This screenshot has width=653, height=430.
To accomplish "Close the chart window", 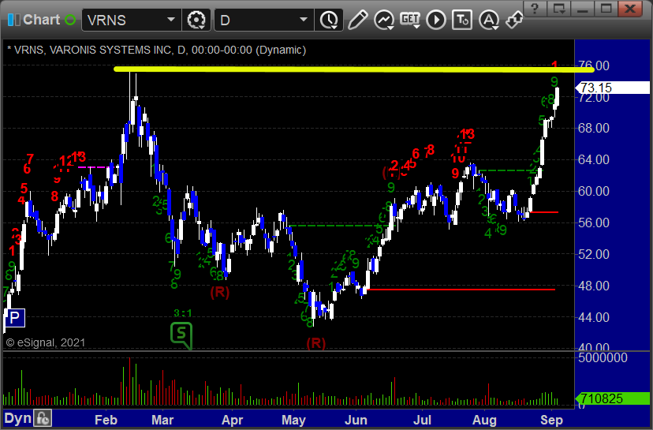I will click(630, 9).
